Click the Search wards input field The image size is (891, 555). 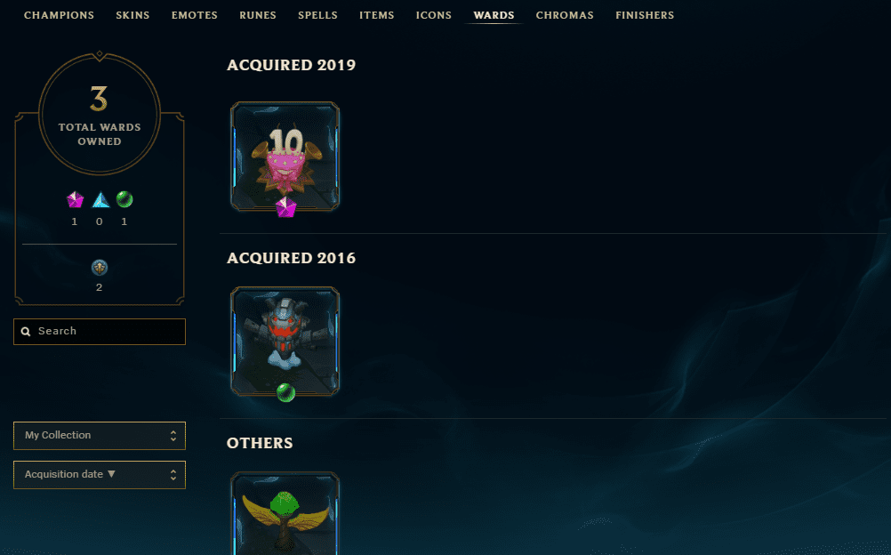tap(100, 332)
